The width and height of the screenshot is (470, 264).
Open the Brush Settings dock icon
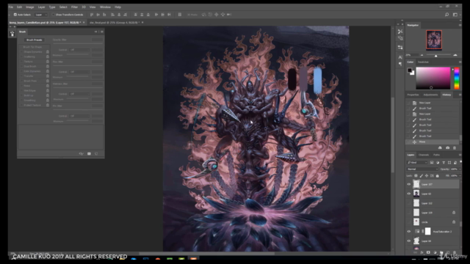pyautogui.click(x=400, y=47)
